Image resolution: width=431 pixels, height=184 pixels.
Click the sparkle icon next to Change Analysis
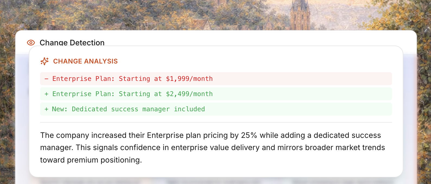pos(44,61)
